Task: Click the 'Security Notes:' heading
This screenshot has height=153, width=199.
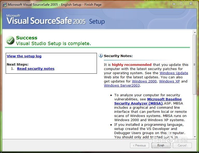Action: point(118,56)
